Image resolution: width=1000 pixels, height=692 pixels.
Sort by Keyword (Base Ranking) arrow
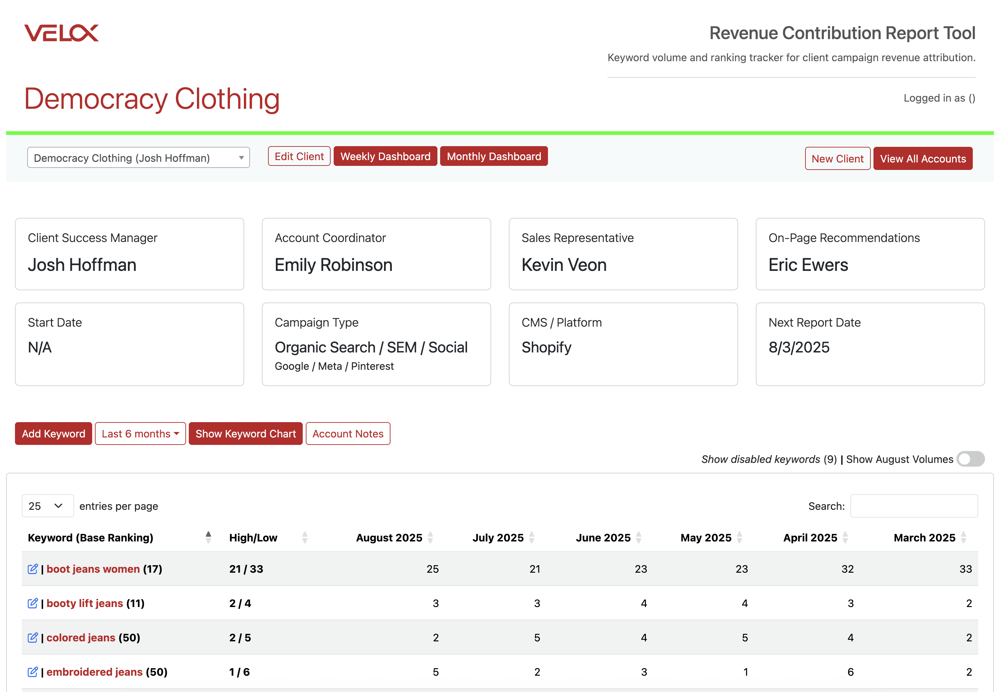[208, 537]
